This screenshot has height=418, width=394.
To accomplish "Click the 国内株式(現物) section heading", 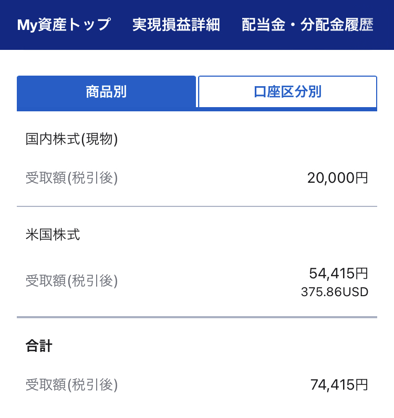I will click(71, 139).
